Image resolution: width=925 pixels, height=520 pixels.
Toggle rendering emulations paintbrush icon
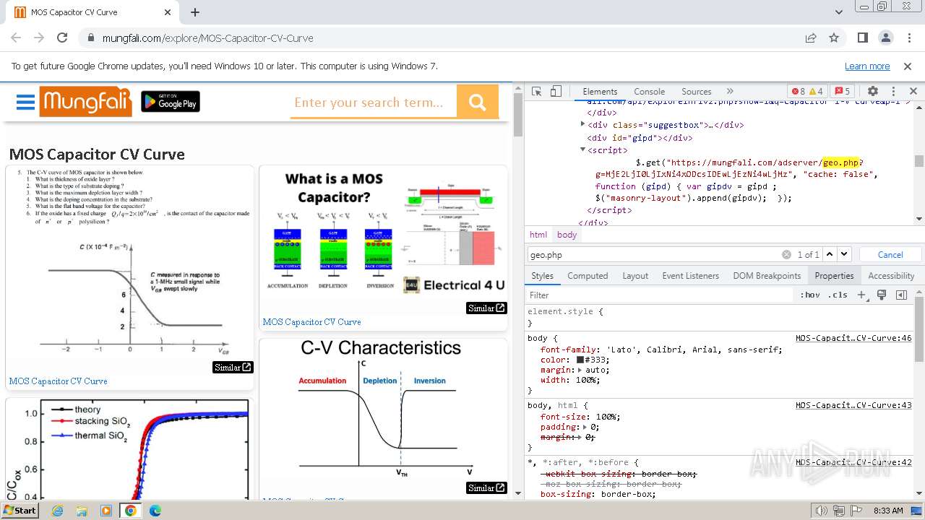pyautogui.click(x=882, y=295)
